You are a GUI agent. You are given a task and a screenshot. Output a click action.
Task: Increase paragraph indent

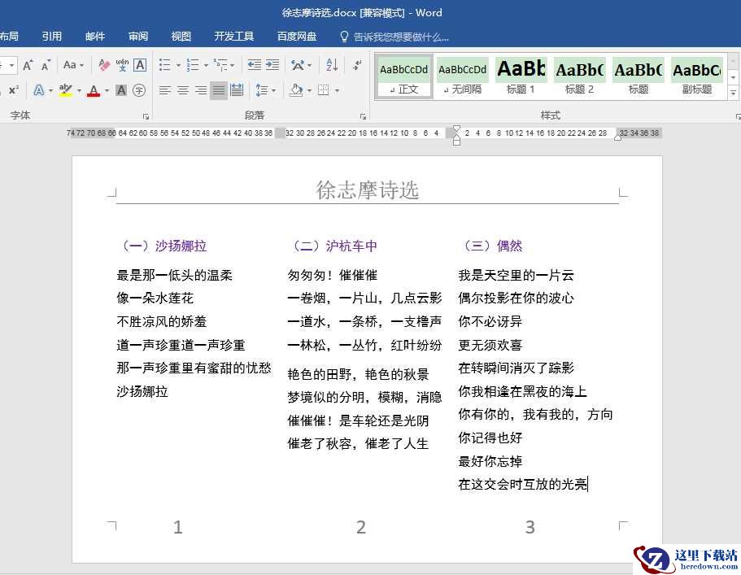pos(272,65)
